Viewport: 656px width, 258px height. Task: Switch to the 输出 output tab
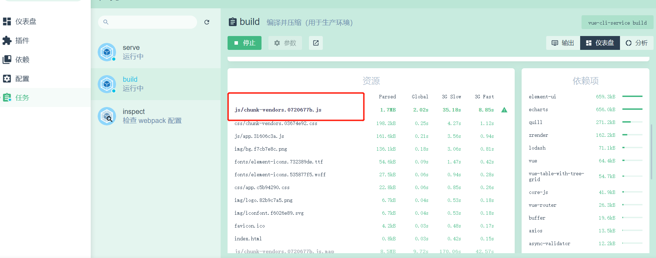point(563,43)
